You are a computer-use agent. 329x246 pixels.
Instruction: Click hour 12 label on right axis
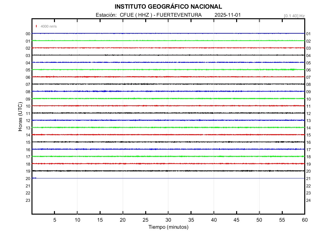point(308,114)
